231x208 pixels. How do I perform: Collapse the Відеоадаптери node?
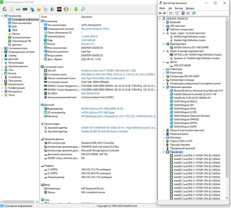[164, 44]
